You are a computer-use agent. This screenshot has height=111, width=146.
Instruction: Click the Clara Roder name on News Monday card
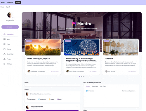38,71
